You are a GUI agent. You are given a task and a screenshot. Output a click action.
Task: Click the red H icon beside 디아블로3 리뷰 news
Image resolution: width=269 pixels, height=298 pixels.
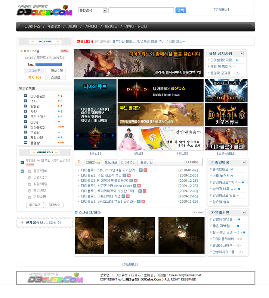coord(145,170)
